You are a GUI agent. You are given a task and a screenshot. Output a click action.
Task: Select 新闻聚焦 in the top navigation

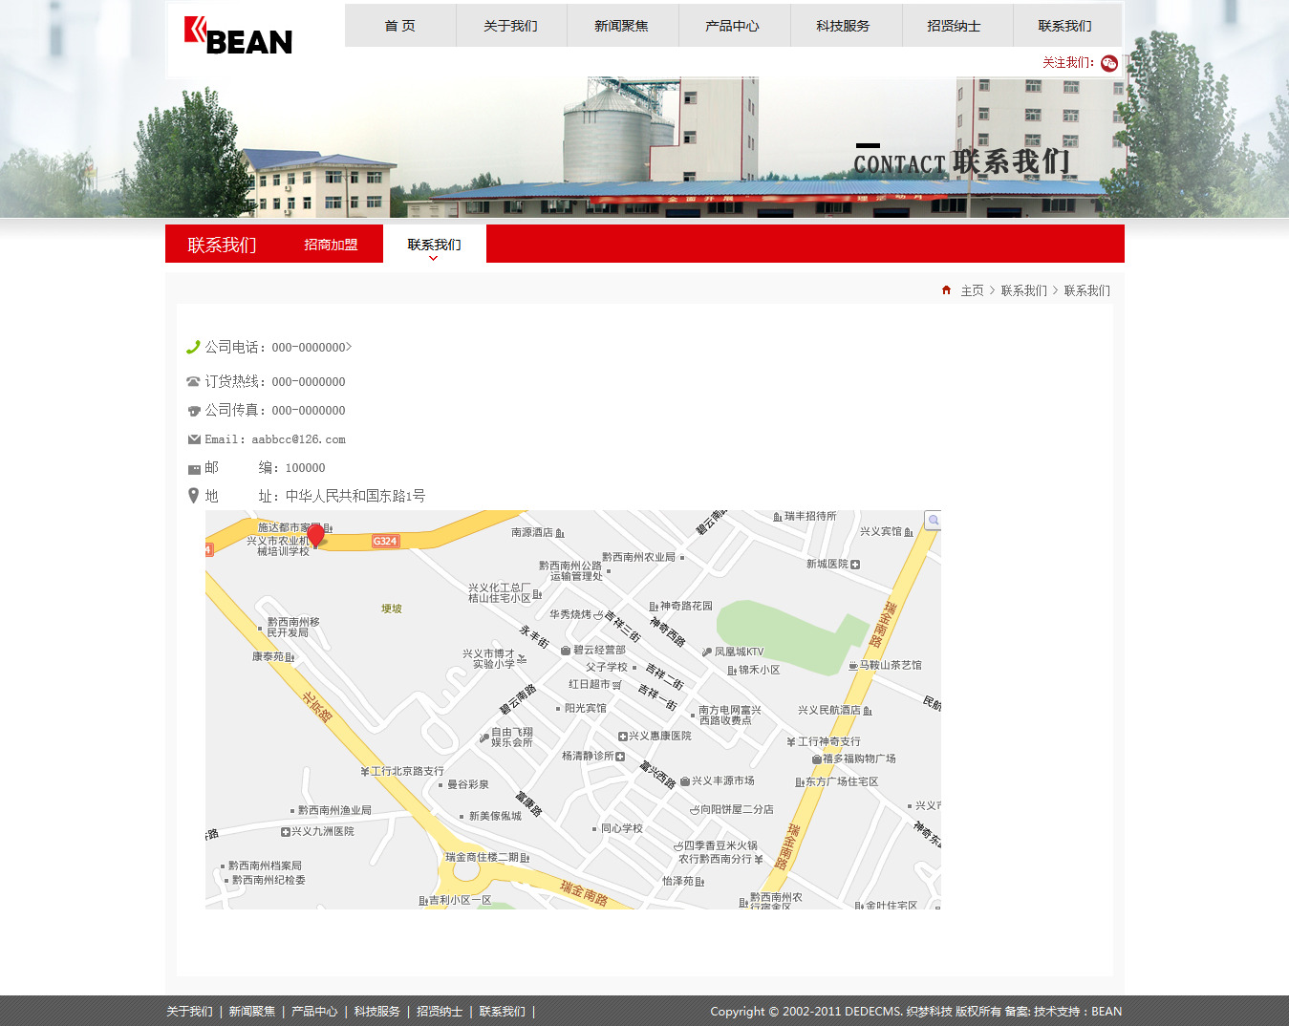click(621, 26)
